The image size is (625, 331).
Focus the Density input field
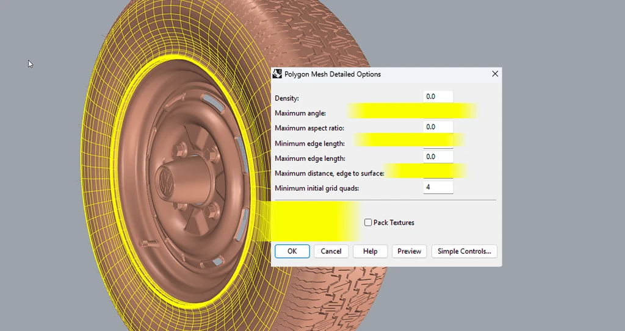(438, 97)
